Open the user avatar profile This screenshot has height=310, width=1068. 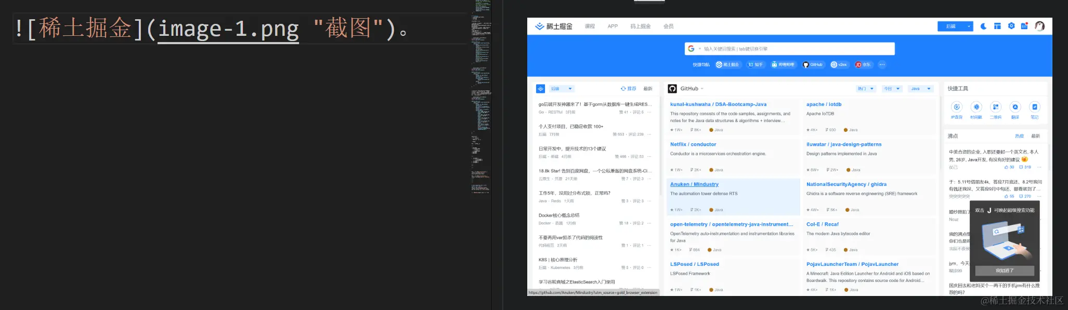pyautogui.click(x=1039, y=26)
